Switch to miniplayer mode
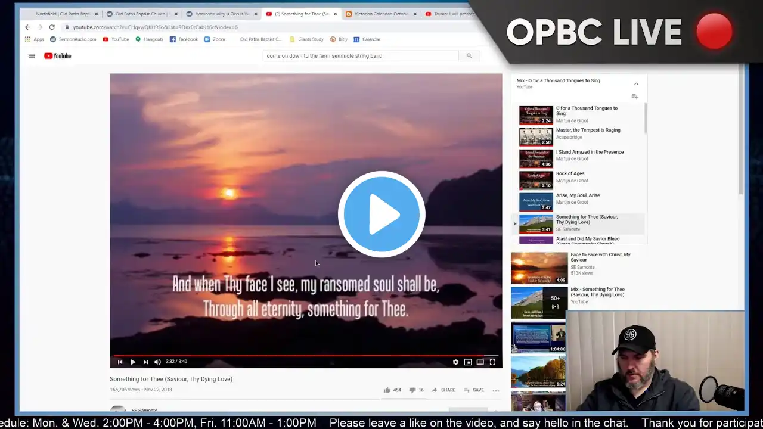 [468, 362]
